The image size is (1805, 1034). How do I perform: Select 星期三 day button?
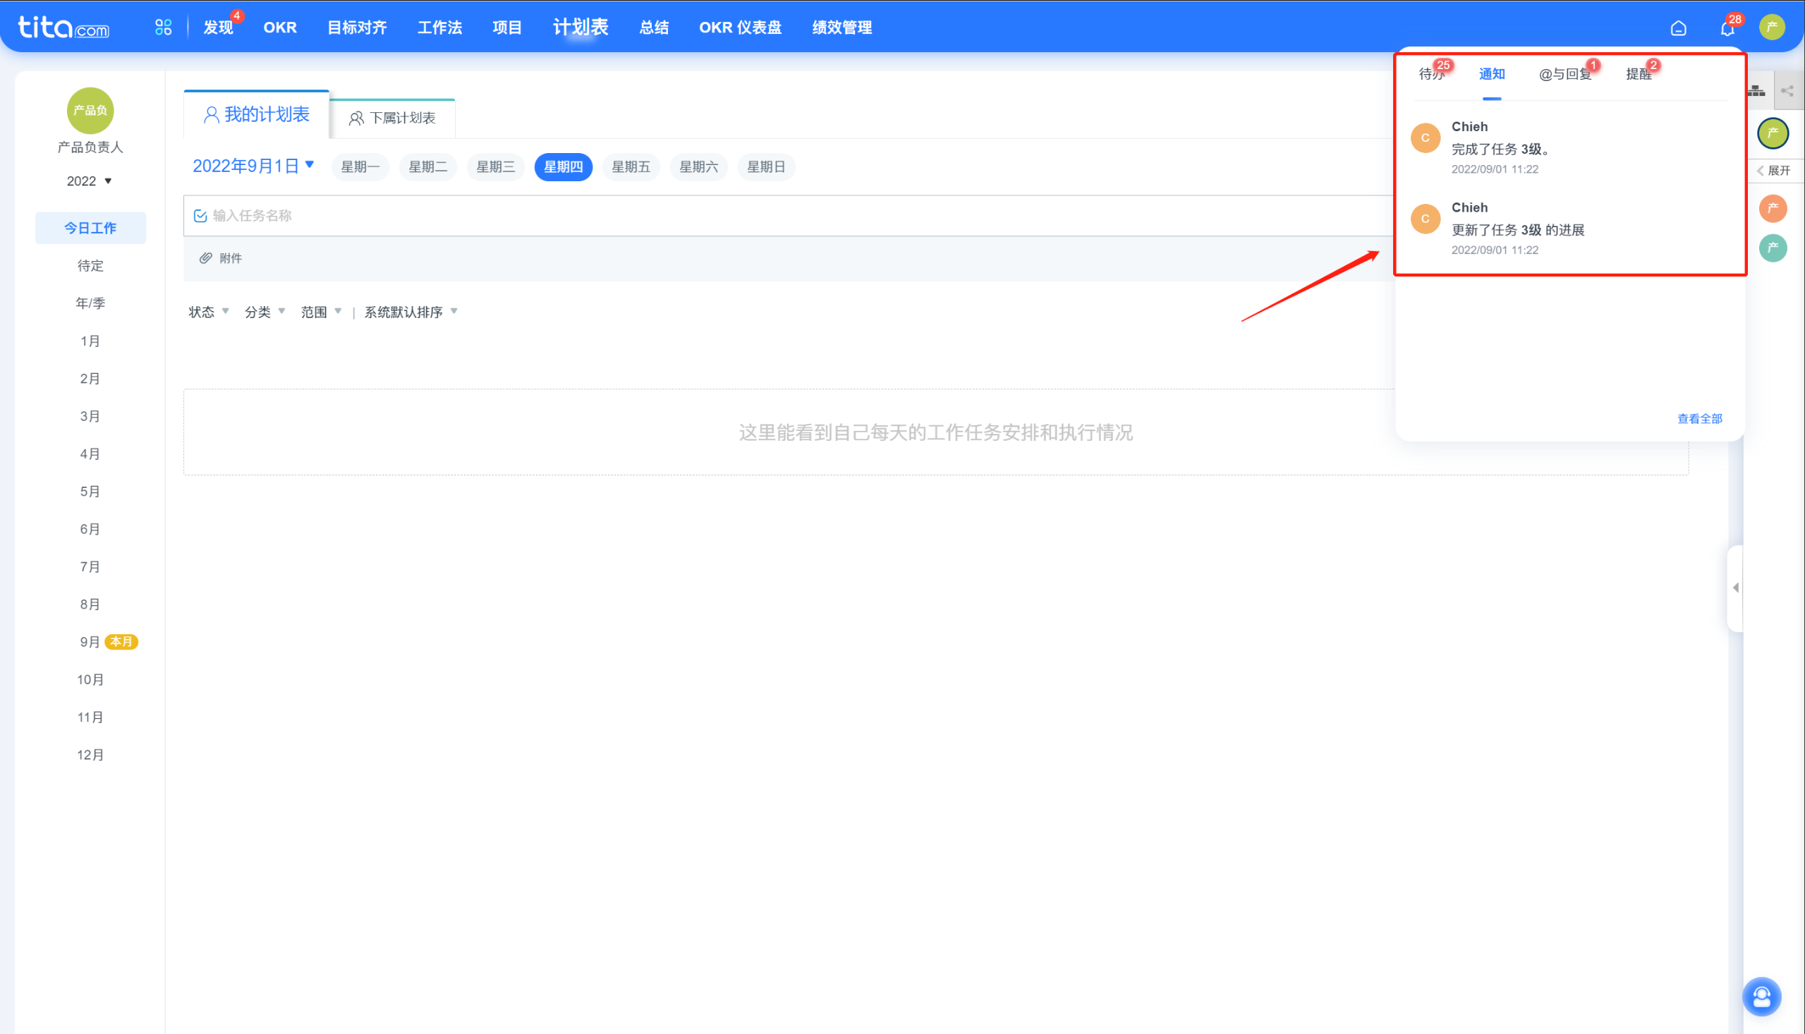click(496, 167)
